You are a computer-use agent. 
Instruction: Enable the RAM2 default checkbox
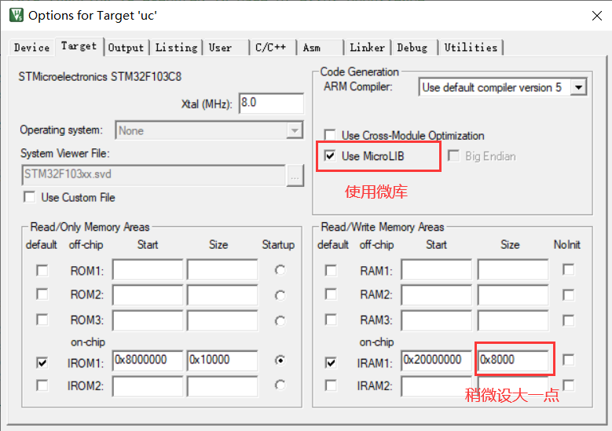pyautogui.click(x=331, y=294)
